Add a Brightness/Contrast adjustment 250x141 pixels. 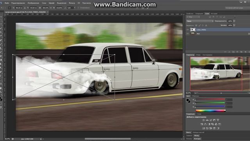(x=204, y=120)
